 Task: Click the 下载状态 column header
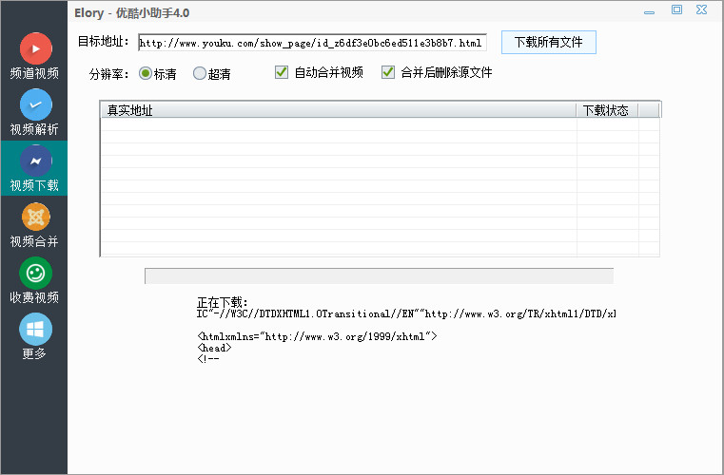(x=607, y=110)
